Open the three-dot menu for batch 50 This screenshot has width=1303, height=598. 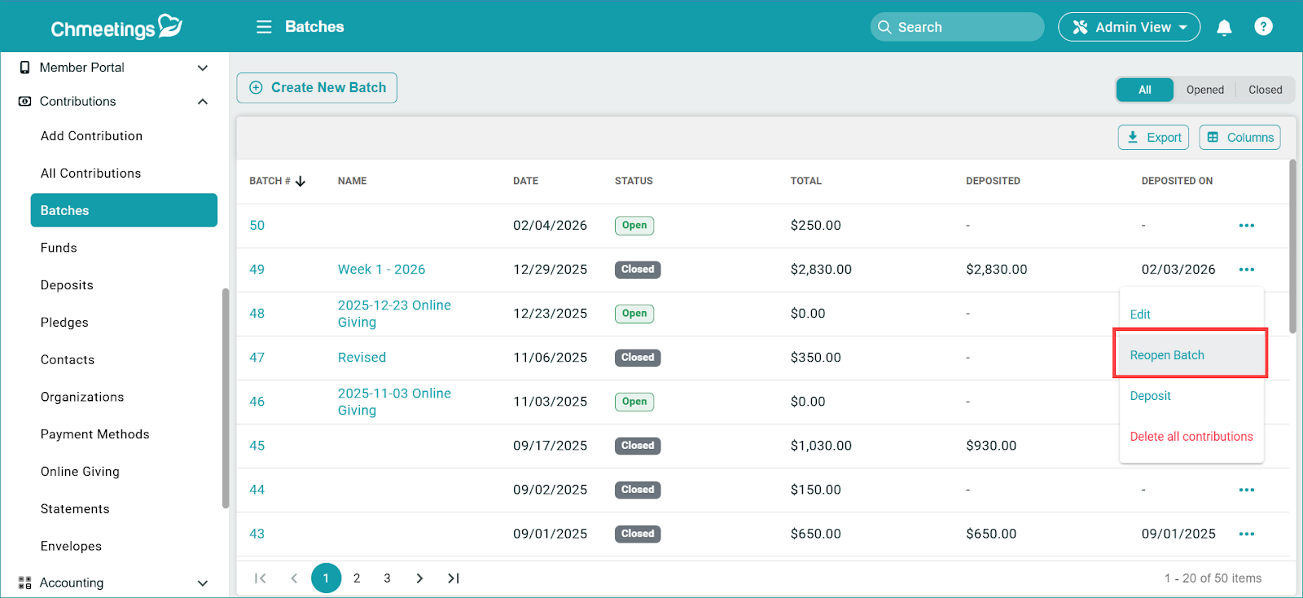point(1246,226)
